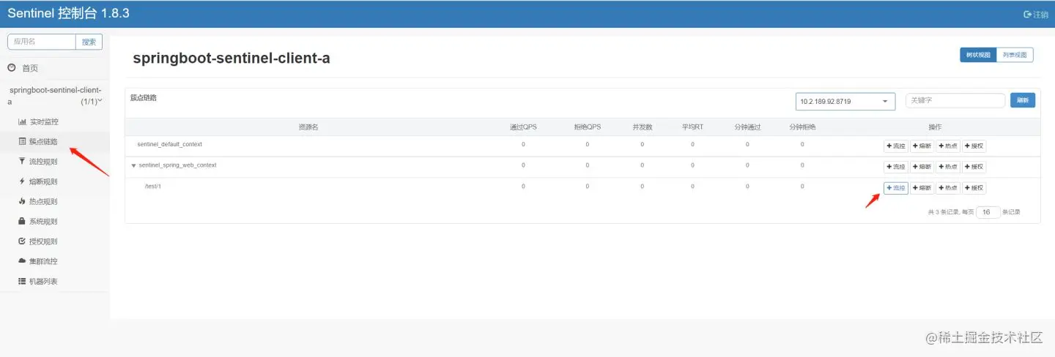
Task: Click the 并发数 column header
Action: tap(642, 127)
